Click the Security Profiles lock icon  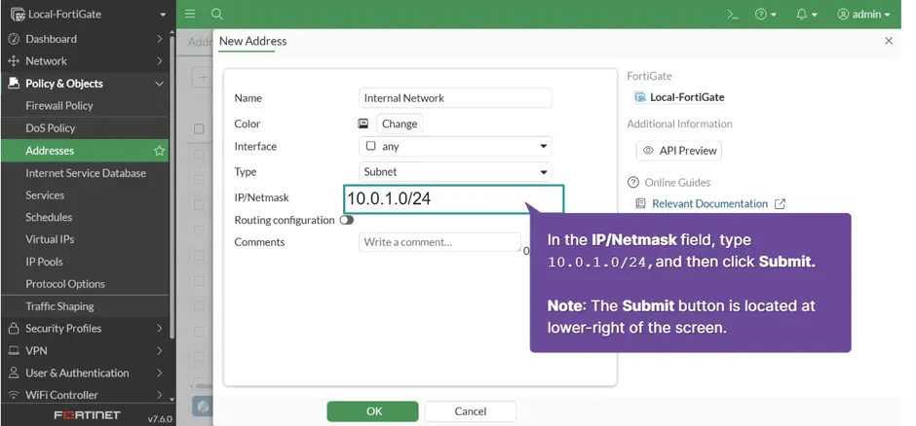pyautogui.click(x=14, y=329)
